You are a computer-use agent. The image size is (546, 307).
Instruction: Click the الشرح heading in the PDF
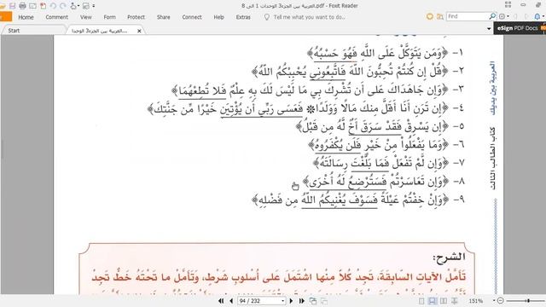pyautogui.click(x=450, y=258)
